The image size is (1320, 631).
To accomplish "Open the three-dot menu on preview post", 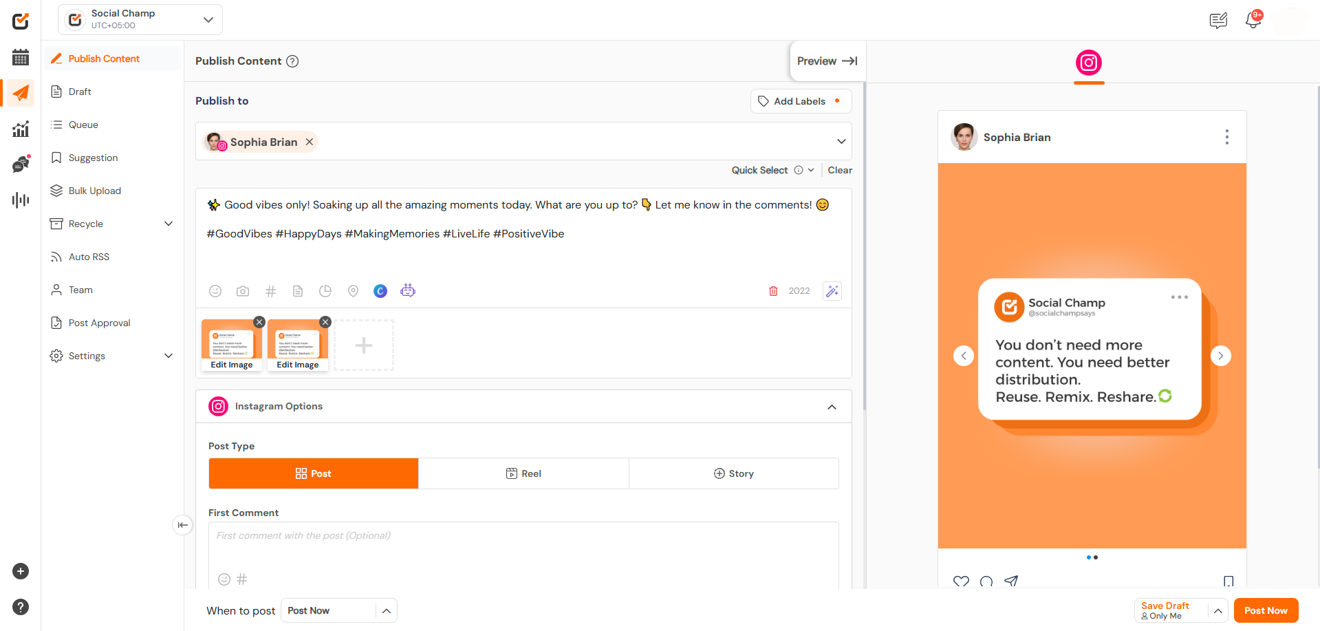I will (1226, 137).
